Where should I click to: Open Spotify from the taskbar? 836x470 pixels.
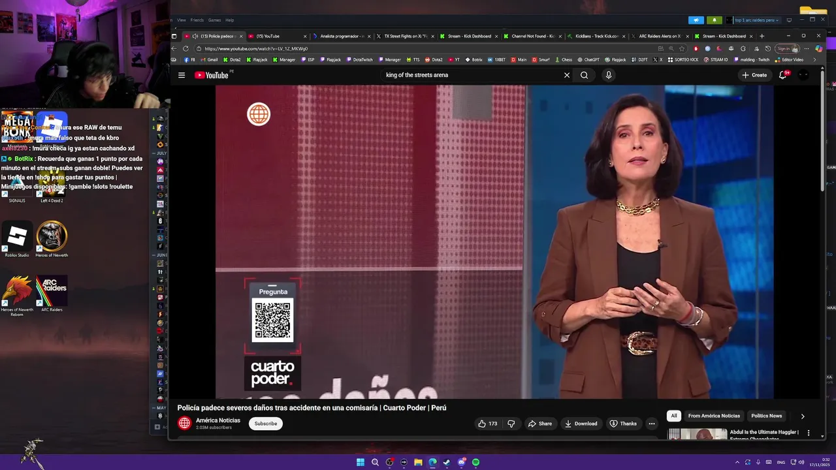click(475, 462)
